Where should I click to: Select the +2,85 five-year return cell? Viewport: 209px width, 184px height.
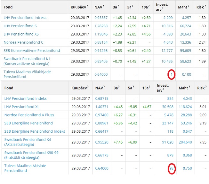(x=132, y=34)
